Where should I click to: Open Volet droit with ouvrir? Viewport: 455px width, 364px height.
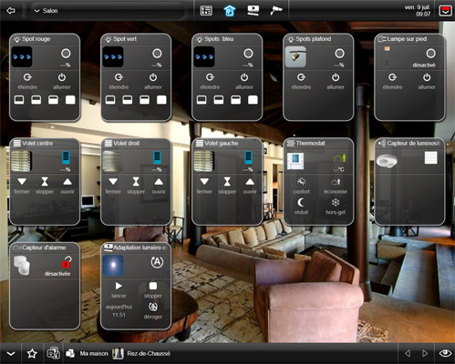pyautogui.click(x=159, y=186)
